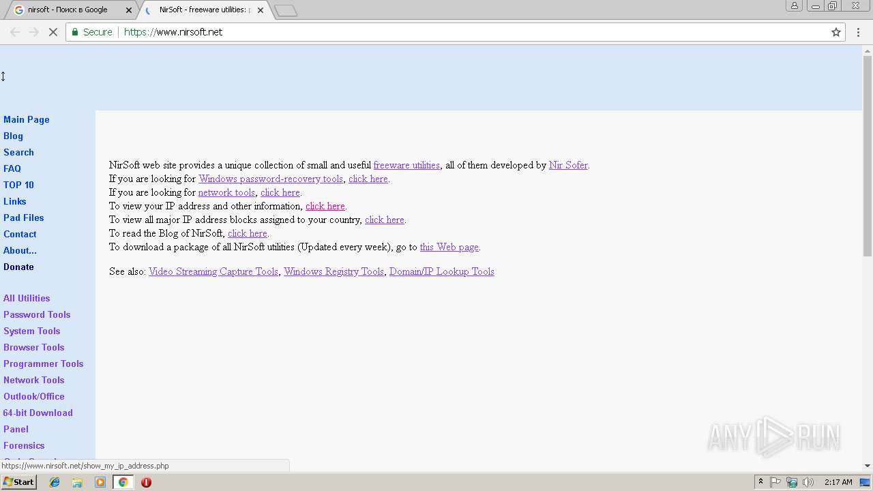The height and width of the screenshot is (491, 873).
Task: Open the Forensics sidebar link
Action: [24, 445]
